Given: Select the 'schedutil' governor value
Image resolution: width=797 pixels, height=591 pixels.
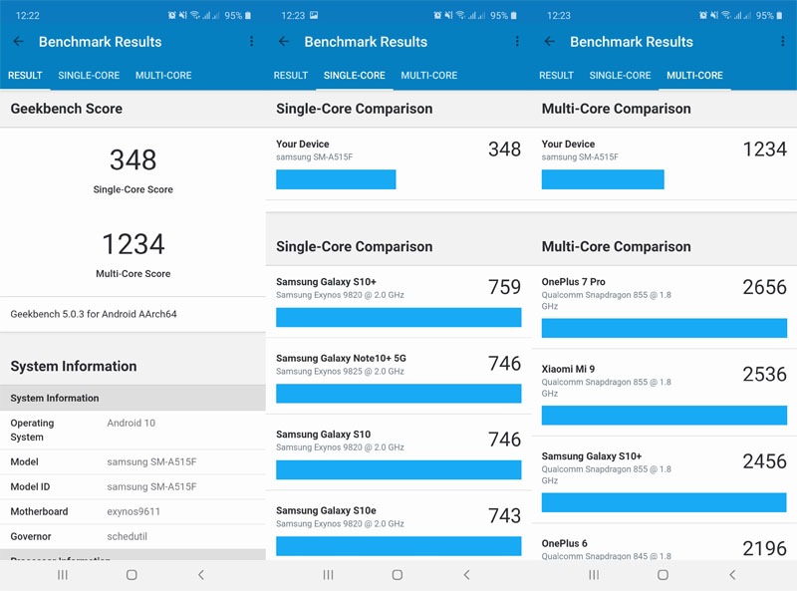Looking at the screenshot, I should [128, 536].
